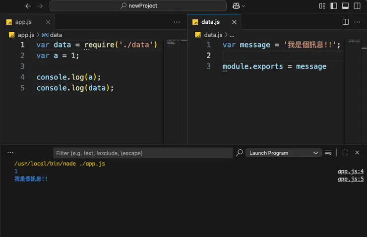
Task: Click data.js editor minimap
Action: (353, 91)
